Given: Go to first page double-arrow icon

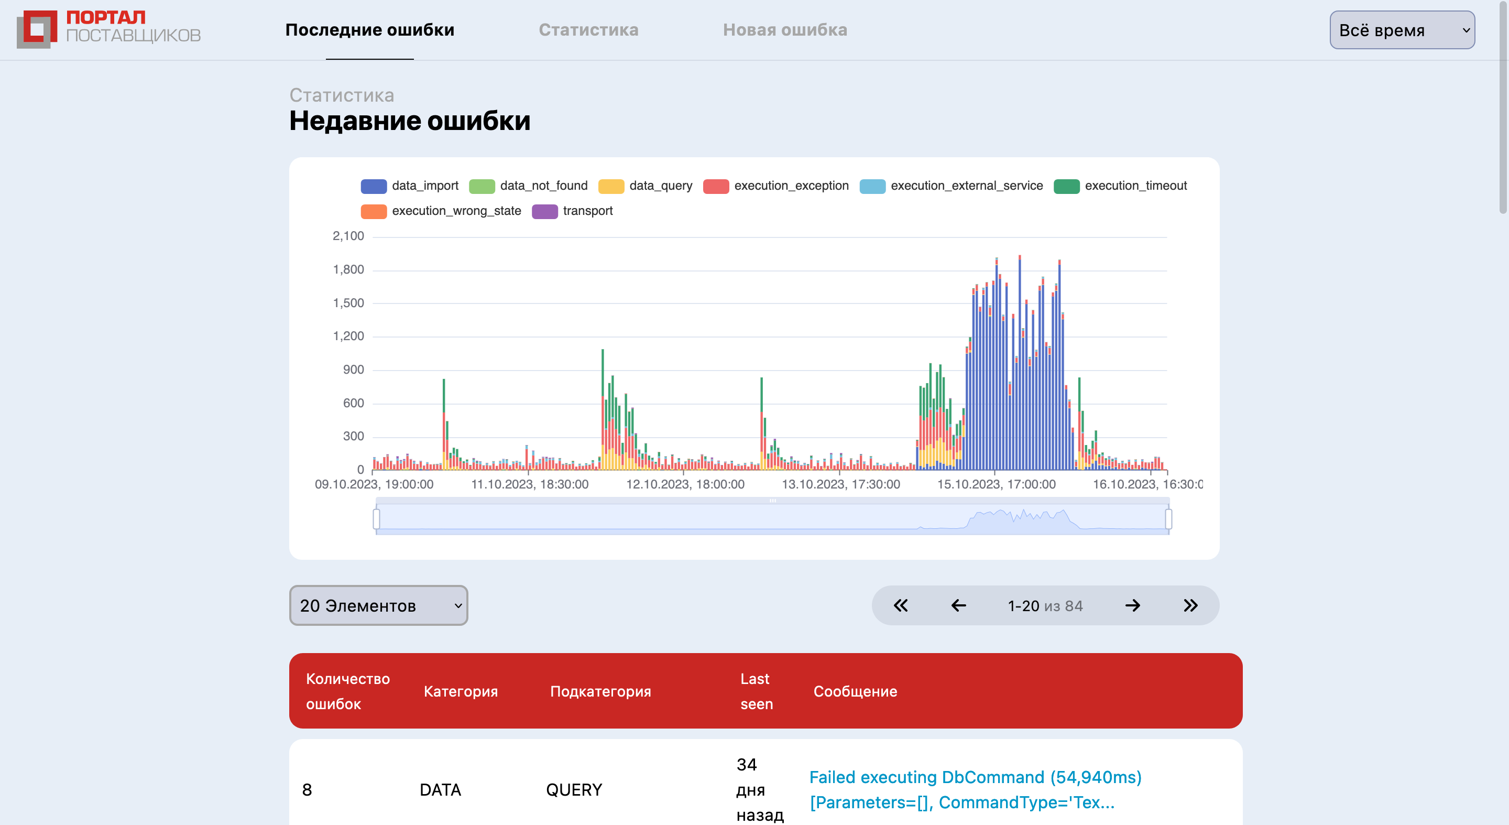Looking at the screenshot, I should coord(900,605).
